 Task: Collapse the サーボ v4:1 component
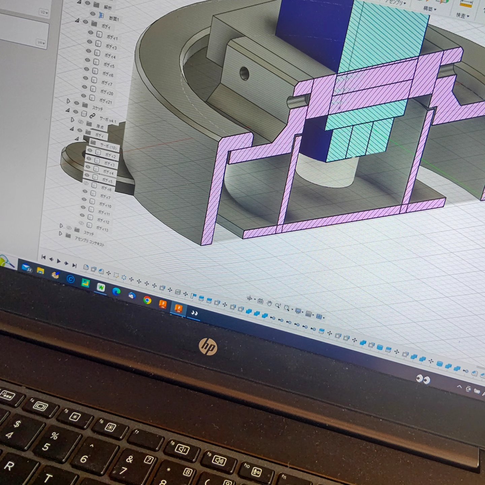(x=67, y=110)
